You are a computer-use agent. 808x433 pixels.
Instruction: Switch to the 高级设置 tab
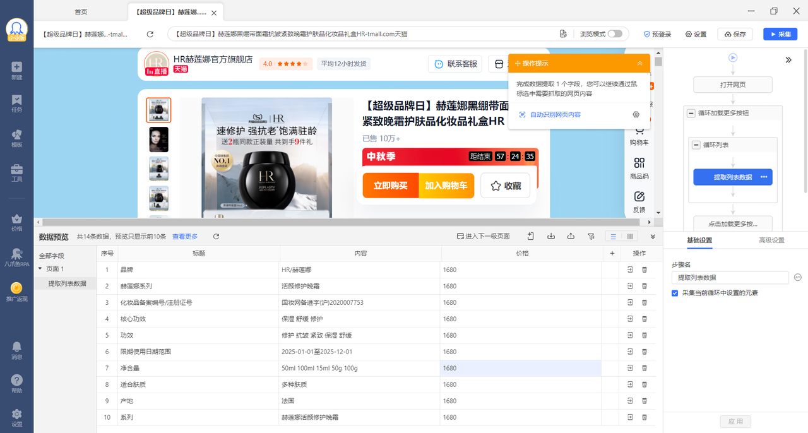click(771, 240)
